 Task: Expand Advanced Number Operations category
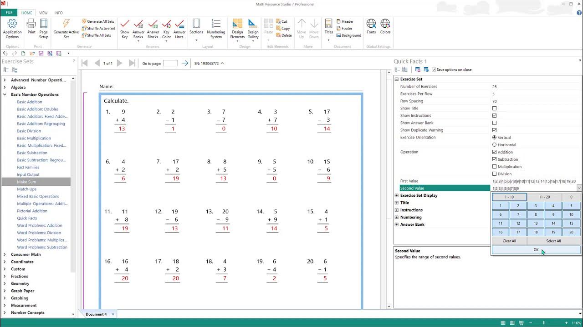(x=5, y=80)
